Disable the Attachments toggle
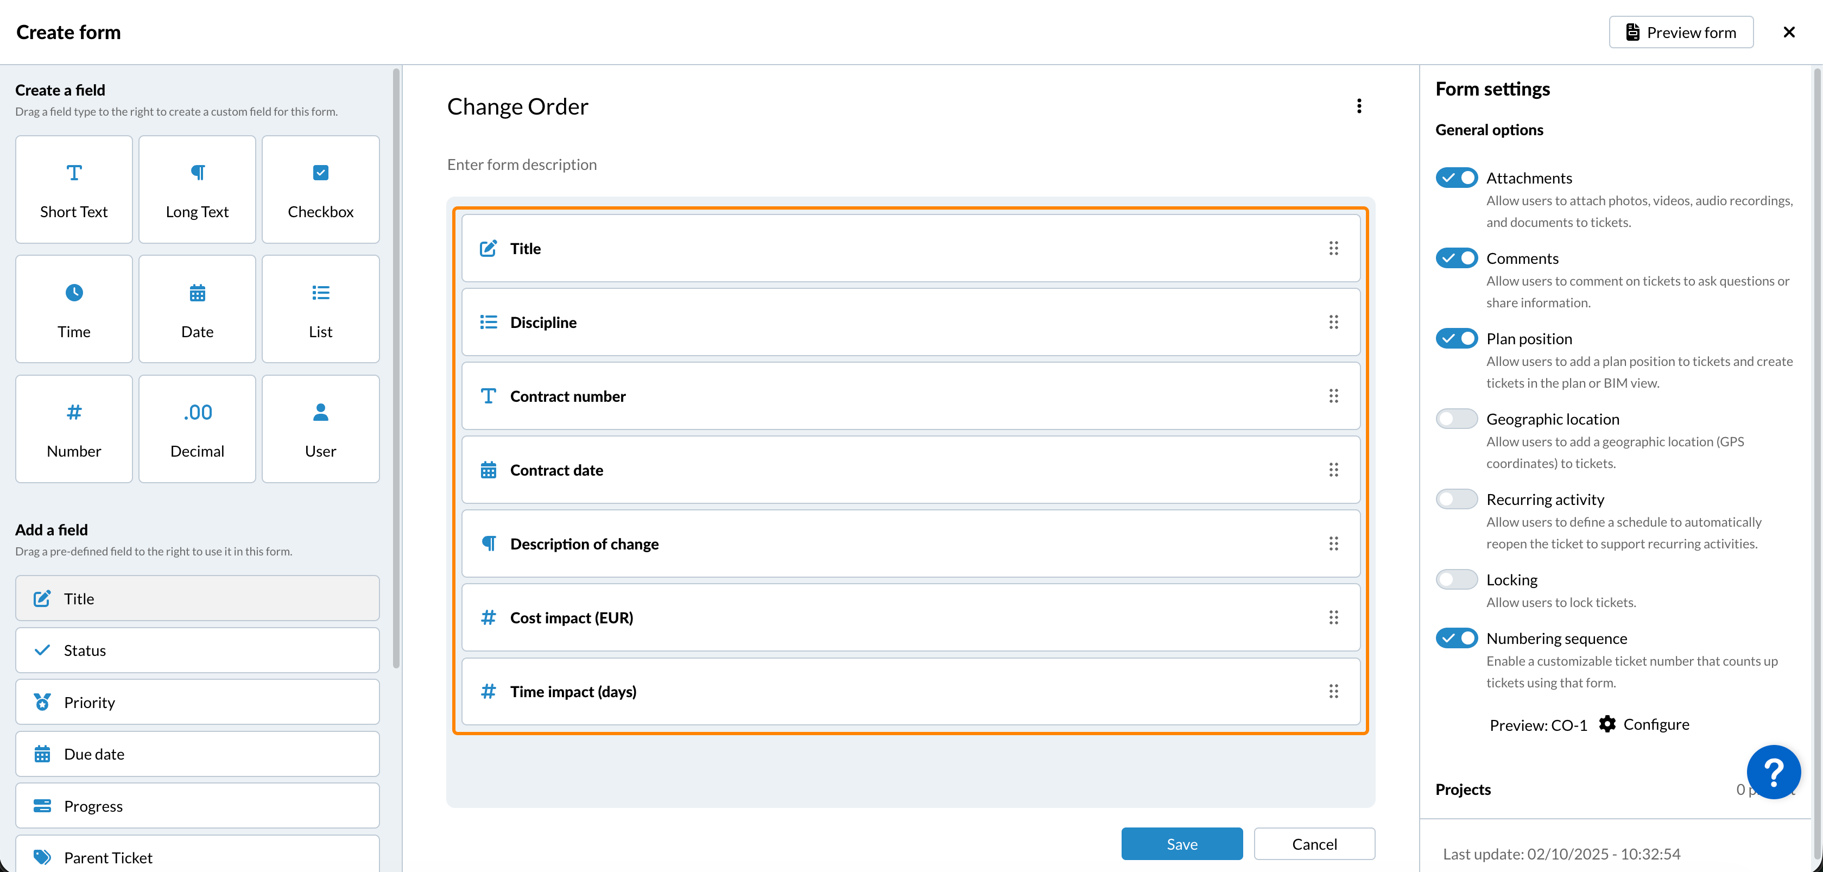1823x872 pixels. pos(1457,178)
